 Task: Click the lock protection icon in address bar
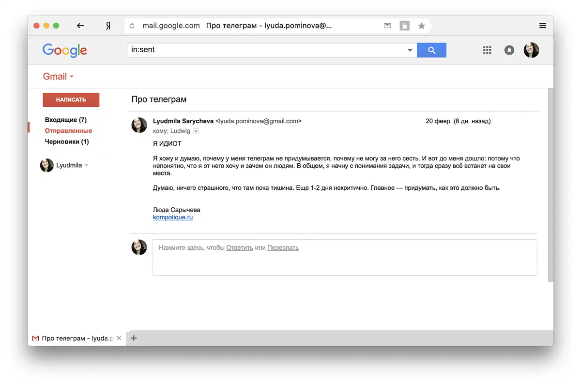point(404,26)
